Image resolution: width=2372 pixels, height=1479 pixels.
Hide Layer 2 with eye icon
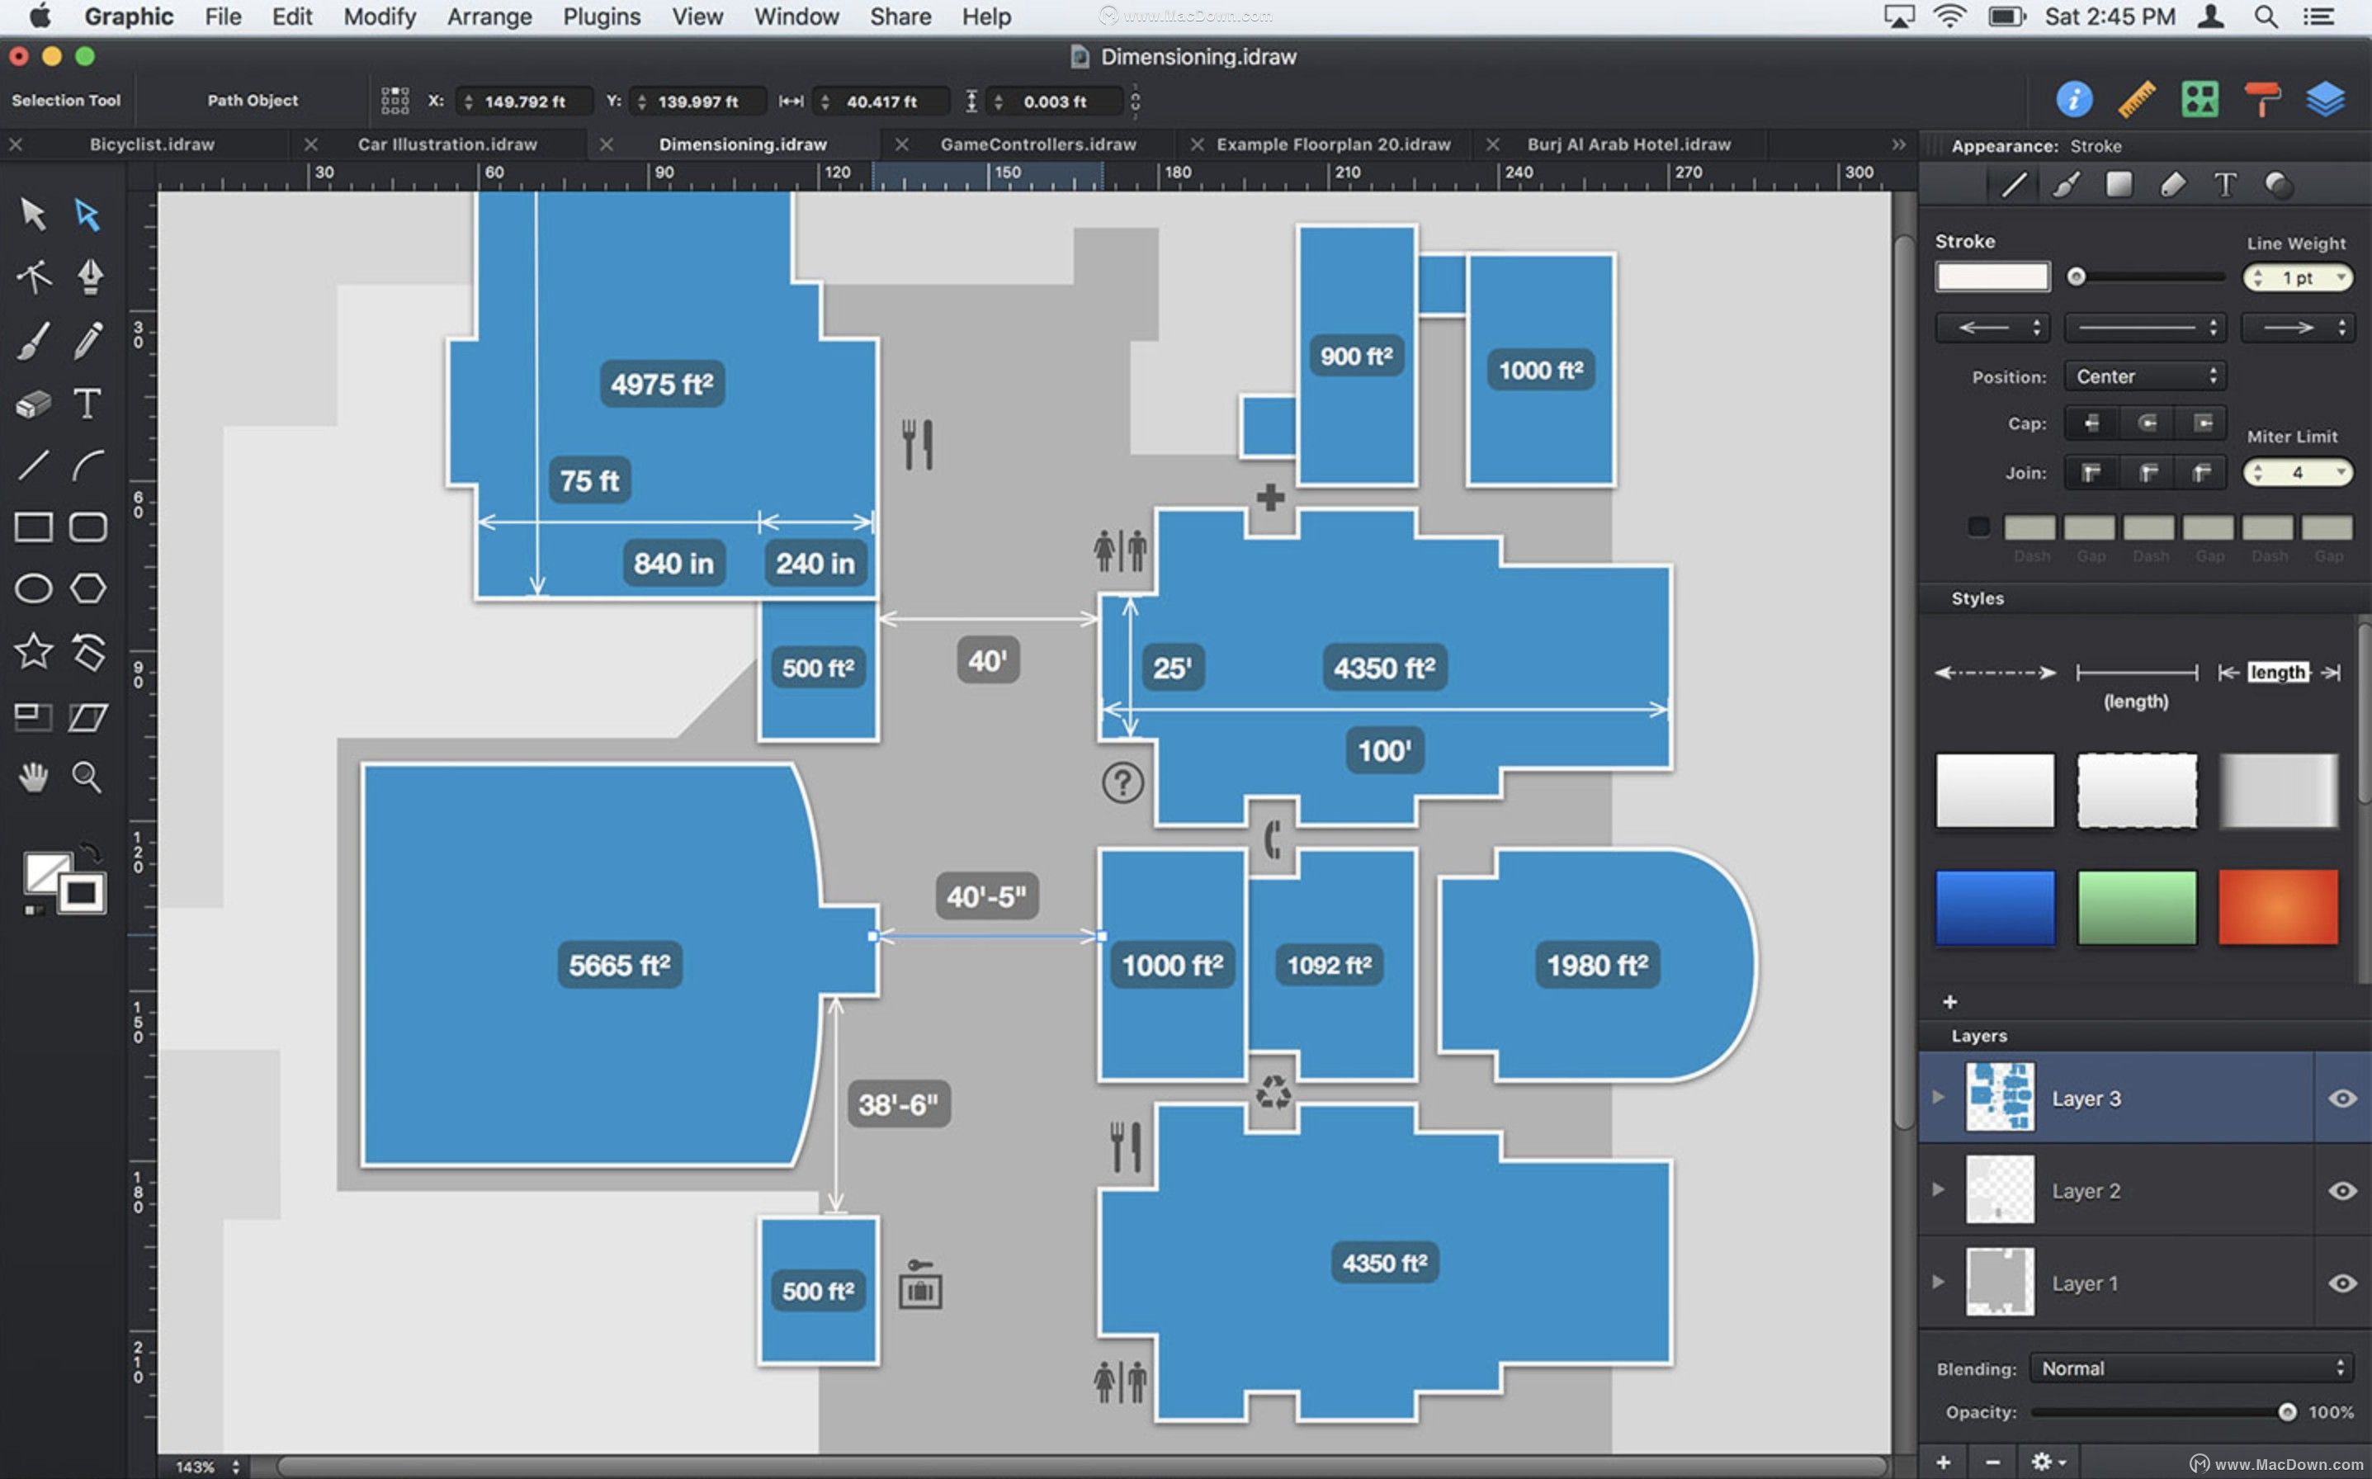[x=2341, y=1190]
